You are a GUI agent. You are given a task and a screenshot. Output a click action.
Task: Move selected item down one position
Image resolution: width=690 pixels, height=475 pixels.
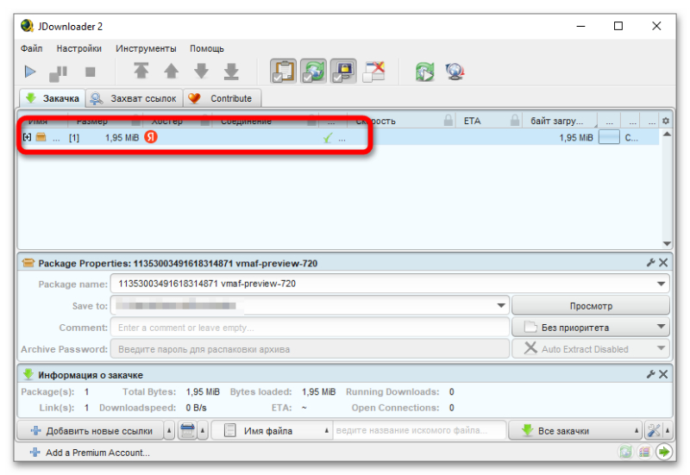(201, 71)
